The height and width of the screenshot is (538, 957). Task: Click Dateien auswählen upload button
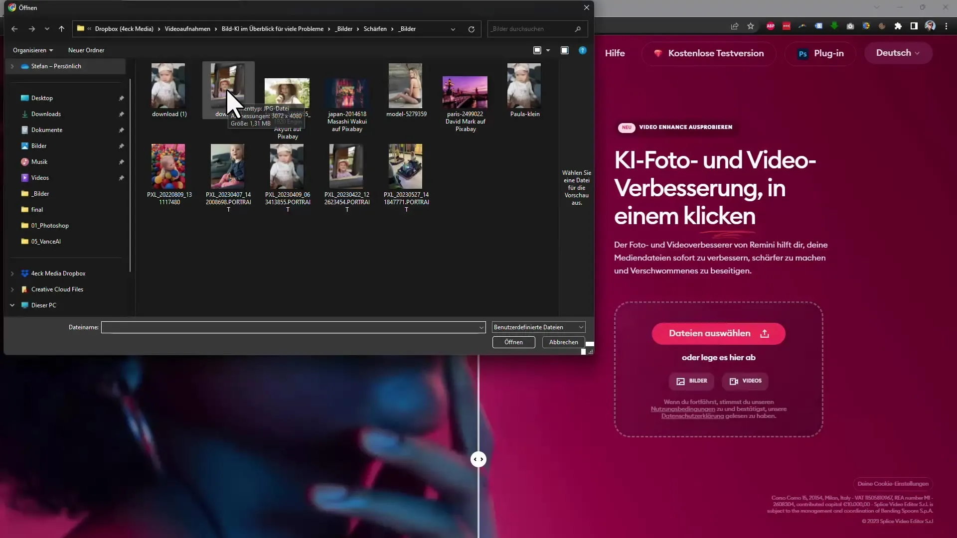(x=718, y=334)
